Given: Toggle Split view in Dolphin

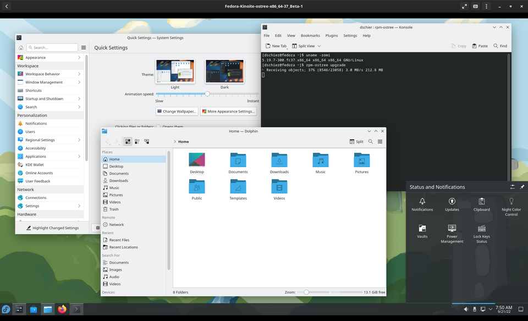Looking at the screenshot, I should 356,141.
